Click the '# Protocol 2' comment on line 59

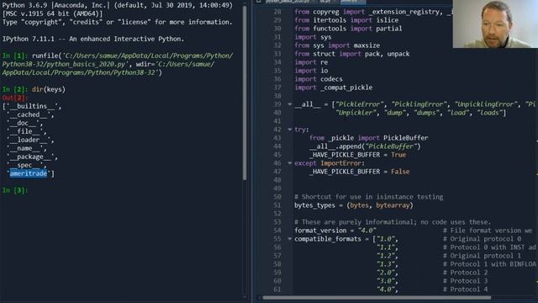pos(465,273)
